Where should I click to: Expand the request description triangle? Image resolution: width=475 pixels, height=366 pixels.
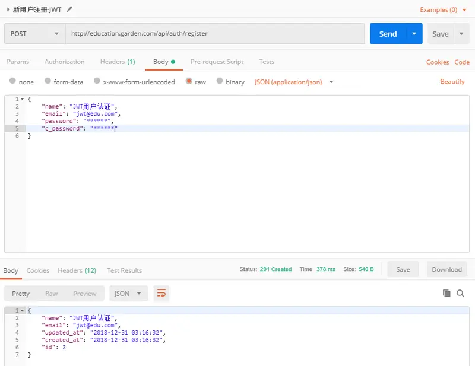point(8,9)
